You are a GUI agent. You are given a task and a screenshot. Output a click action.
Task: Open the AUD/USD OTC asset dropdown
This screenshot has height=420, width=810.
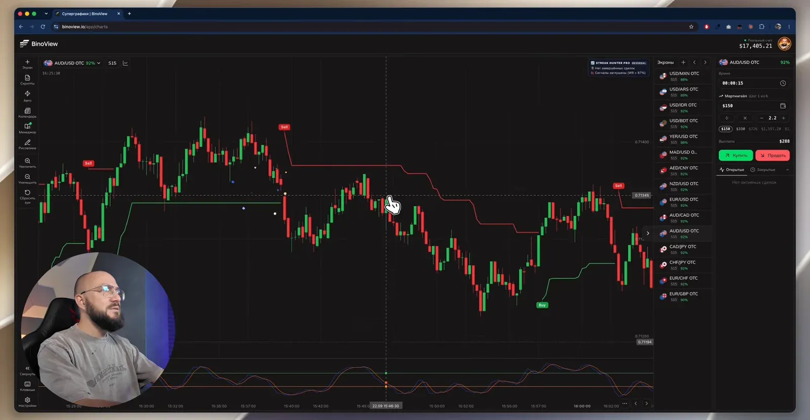click(x=72, y=63)
